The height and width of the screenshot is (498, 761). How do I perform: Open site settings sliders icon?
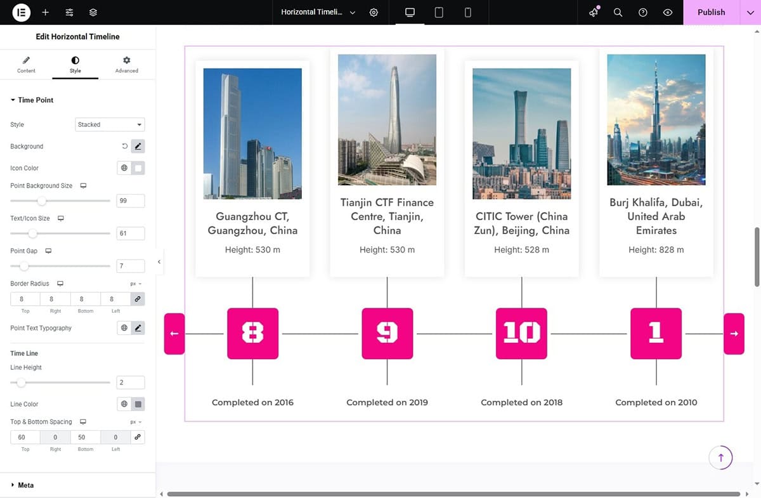coord(69,12)
